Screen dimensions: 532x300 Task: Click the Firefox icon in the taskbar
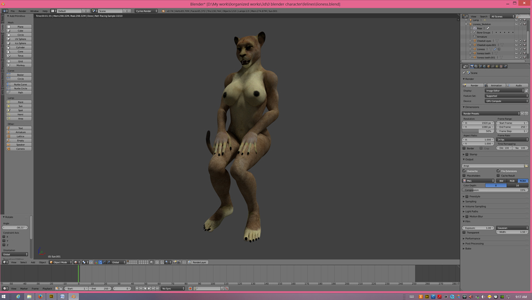[40, 296]
